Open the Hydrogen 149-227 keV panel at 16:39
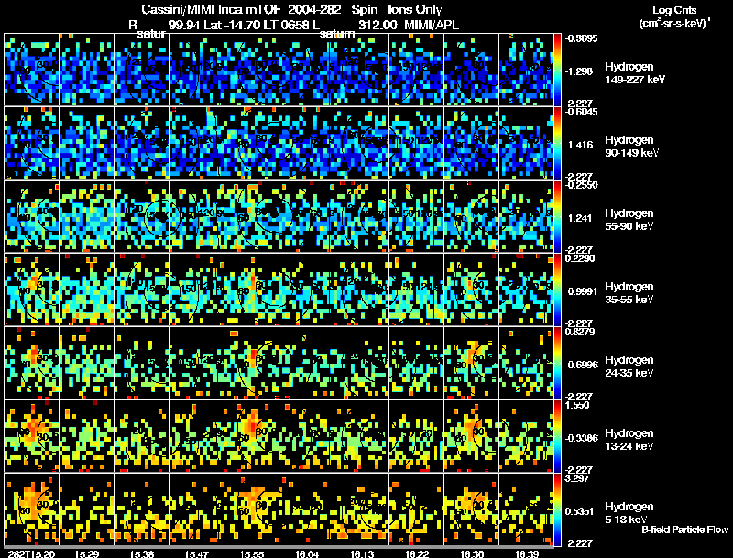 [x=526, y=69]
